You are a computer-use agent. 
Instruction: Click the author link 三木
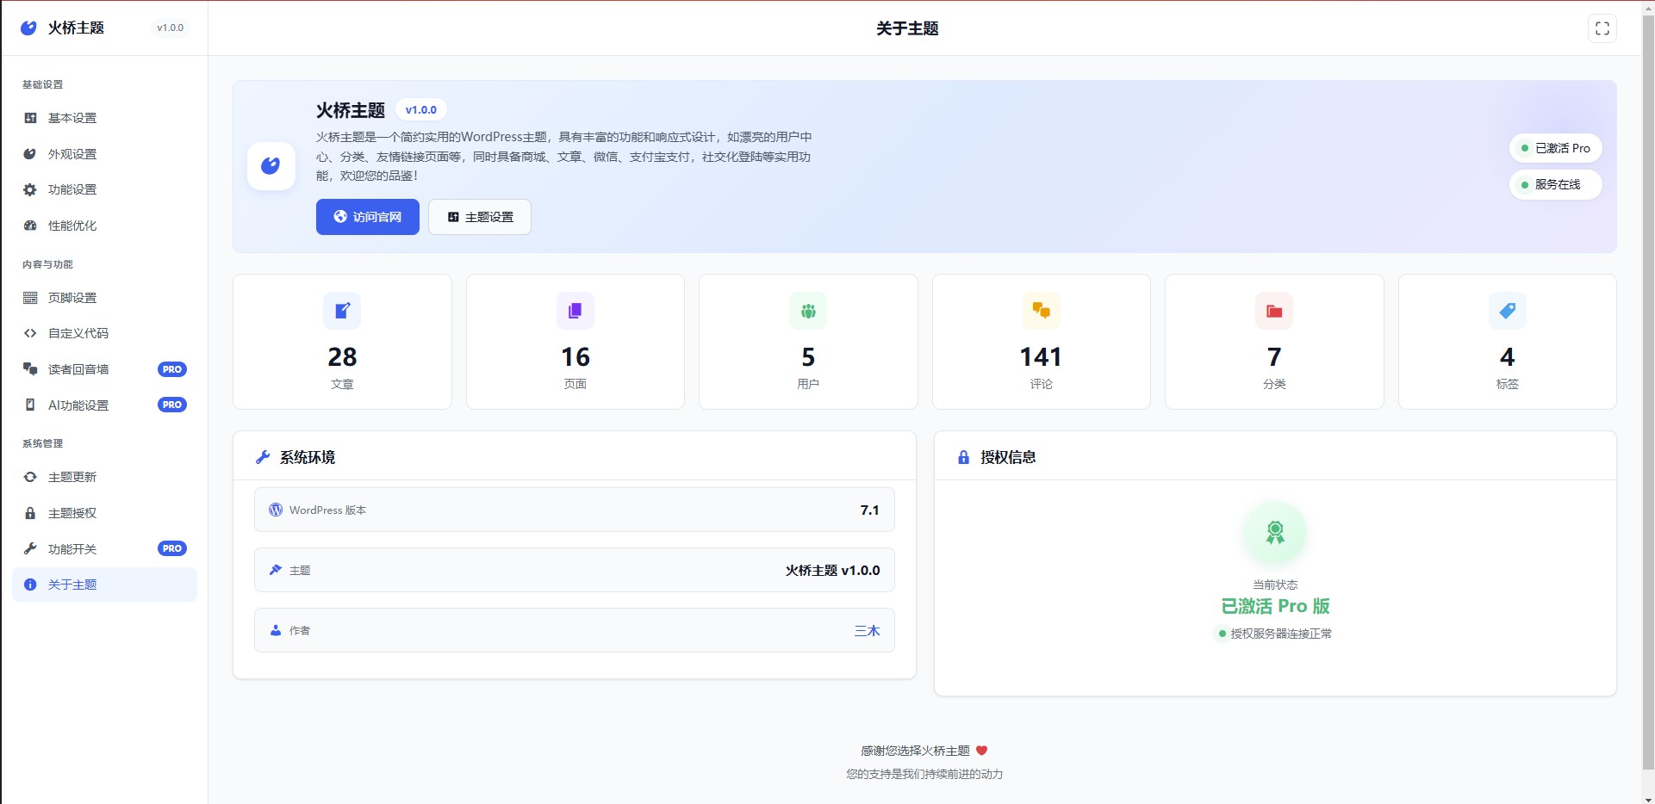coord(867,631)
